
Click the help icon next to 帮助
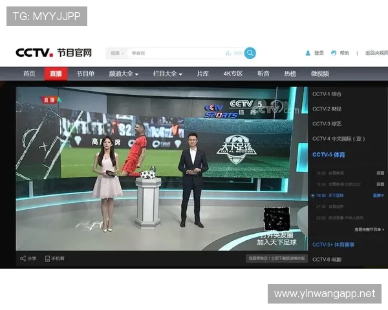[334, 53]
